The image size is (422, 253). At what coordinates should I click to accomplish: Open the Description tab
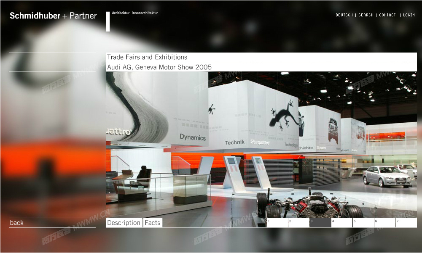(124, 223)
